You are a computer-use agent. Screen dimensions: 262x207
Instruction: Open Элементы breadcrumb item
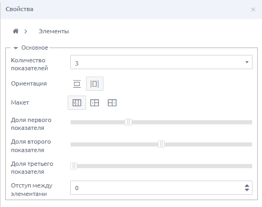[x=54, y=31]
